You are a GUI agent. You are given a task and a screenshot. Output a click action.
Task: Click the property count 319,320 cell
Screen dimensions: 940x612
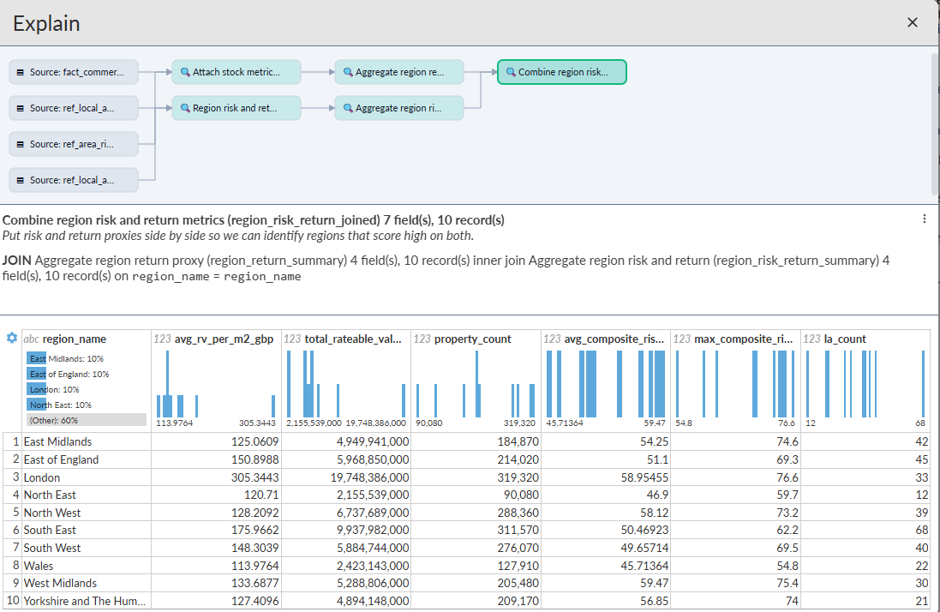476,477
